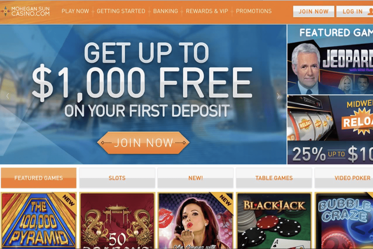The image size is (373, 249).
Task: Click the Mohegan Sun Casino logo
Action: point(25,11)
